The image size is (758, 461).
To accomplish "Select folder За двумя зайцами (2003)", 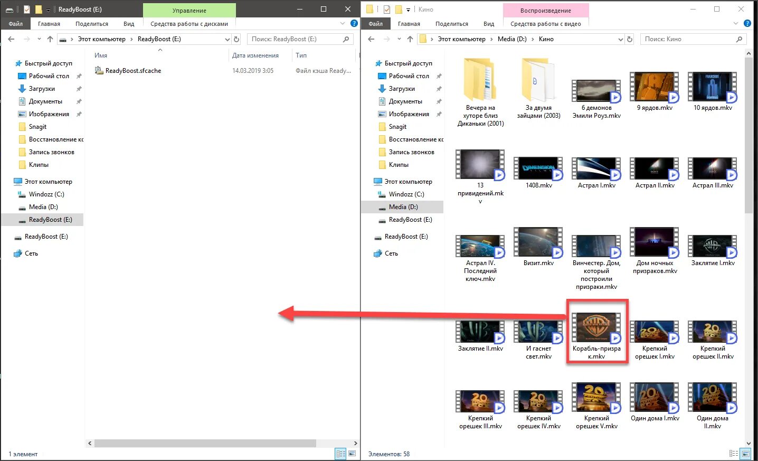I will (538, 89).
